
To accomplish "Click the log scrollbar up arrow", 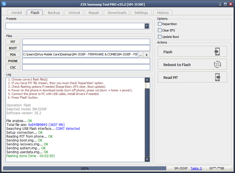I will coord(147,80).
